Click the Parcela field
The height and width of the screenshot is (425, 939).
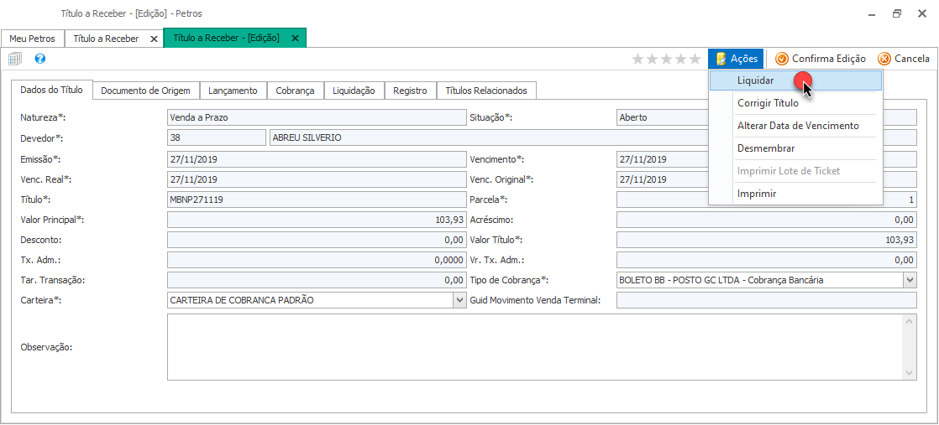tap(767, 200)
